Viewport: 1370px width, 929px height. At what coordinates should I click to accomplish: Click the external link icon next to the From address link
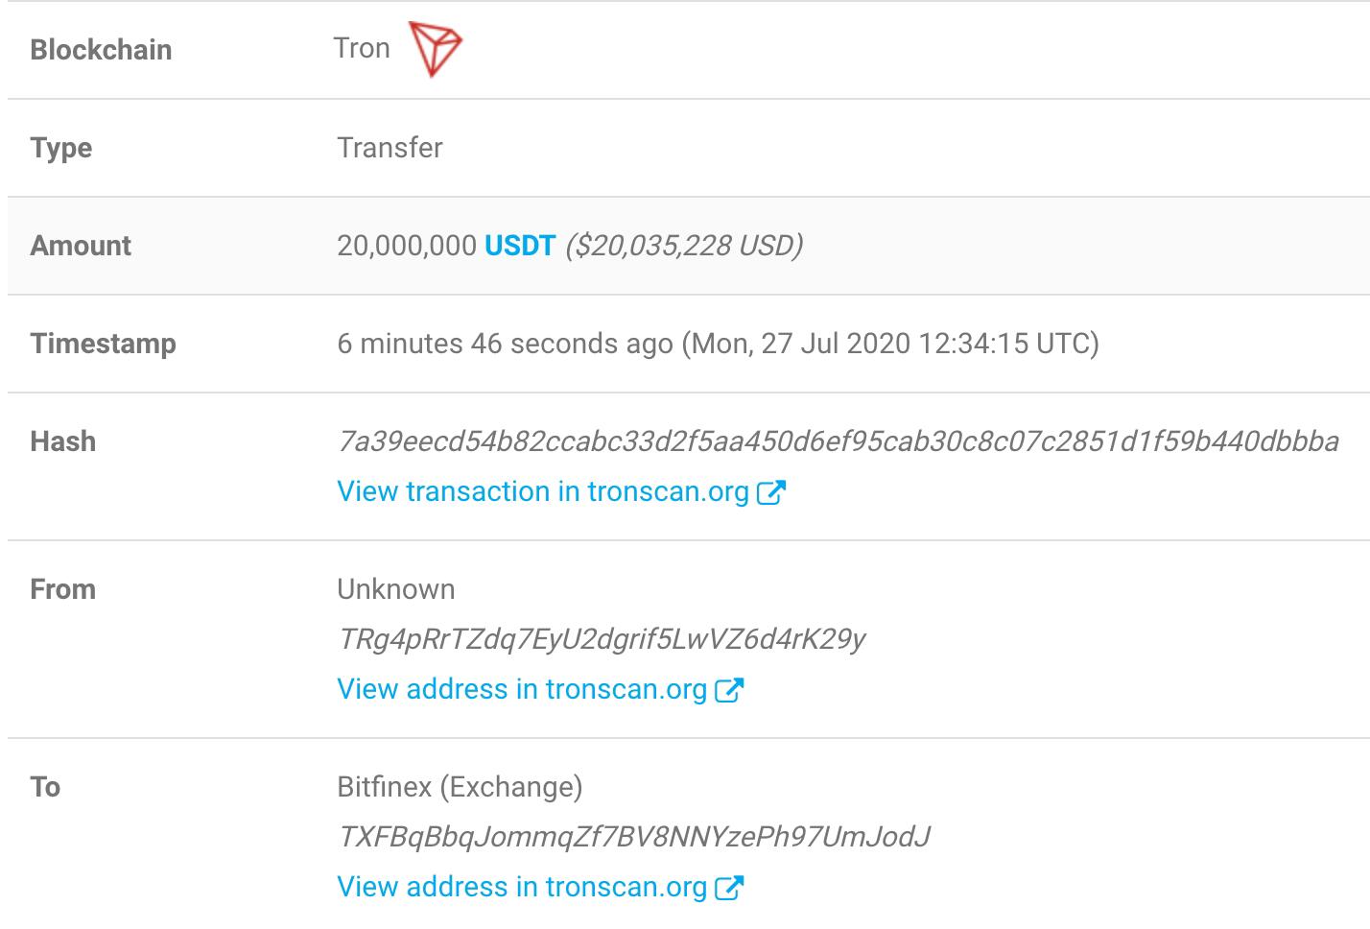point(732,689)
